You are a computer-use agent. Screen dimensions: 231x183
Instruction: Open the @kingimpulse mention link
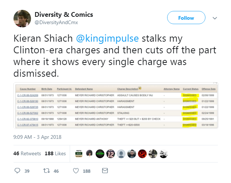tap(107, 38)
